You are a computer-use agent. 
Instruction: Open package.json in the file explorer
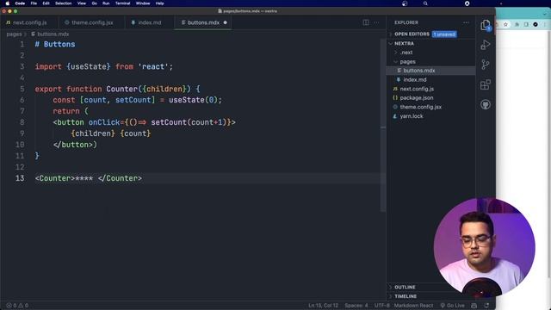coord(430,97)
